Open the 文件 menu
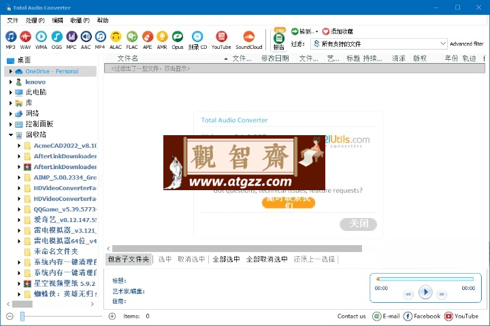 pyautogui.click(x=13, y=20)
